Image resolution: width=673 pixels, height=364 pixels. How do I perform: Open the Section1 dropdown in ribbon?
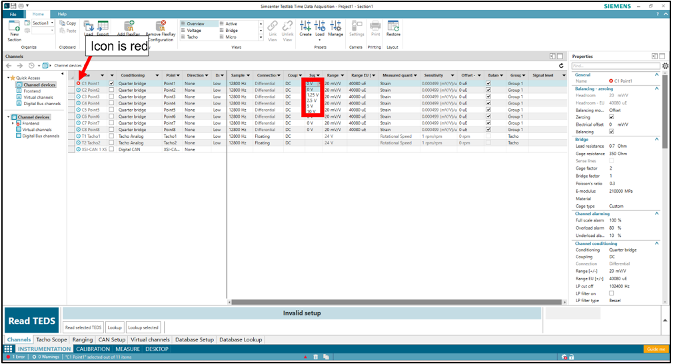[53, 23]
